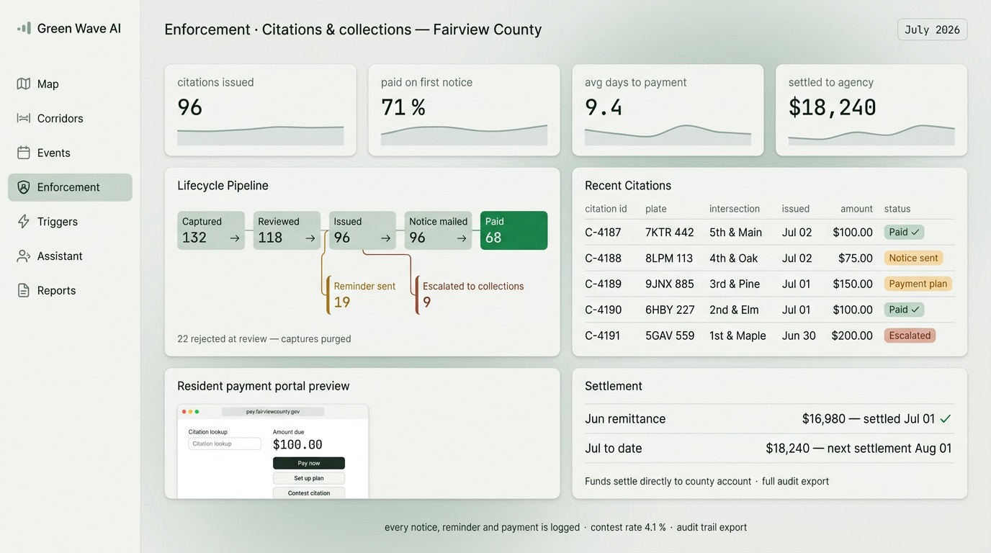Click the Set up plan button

309,478
